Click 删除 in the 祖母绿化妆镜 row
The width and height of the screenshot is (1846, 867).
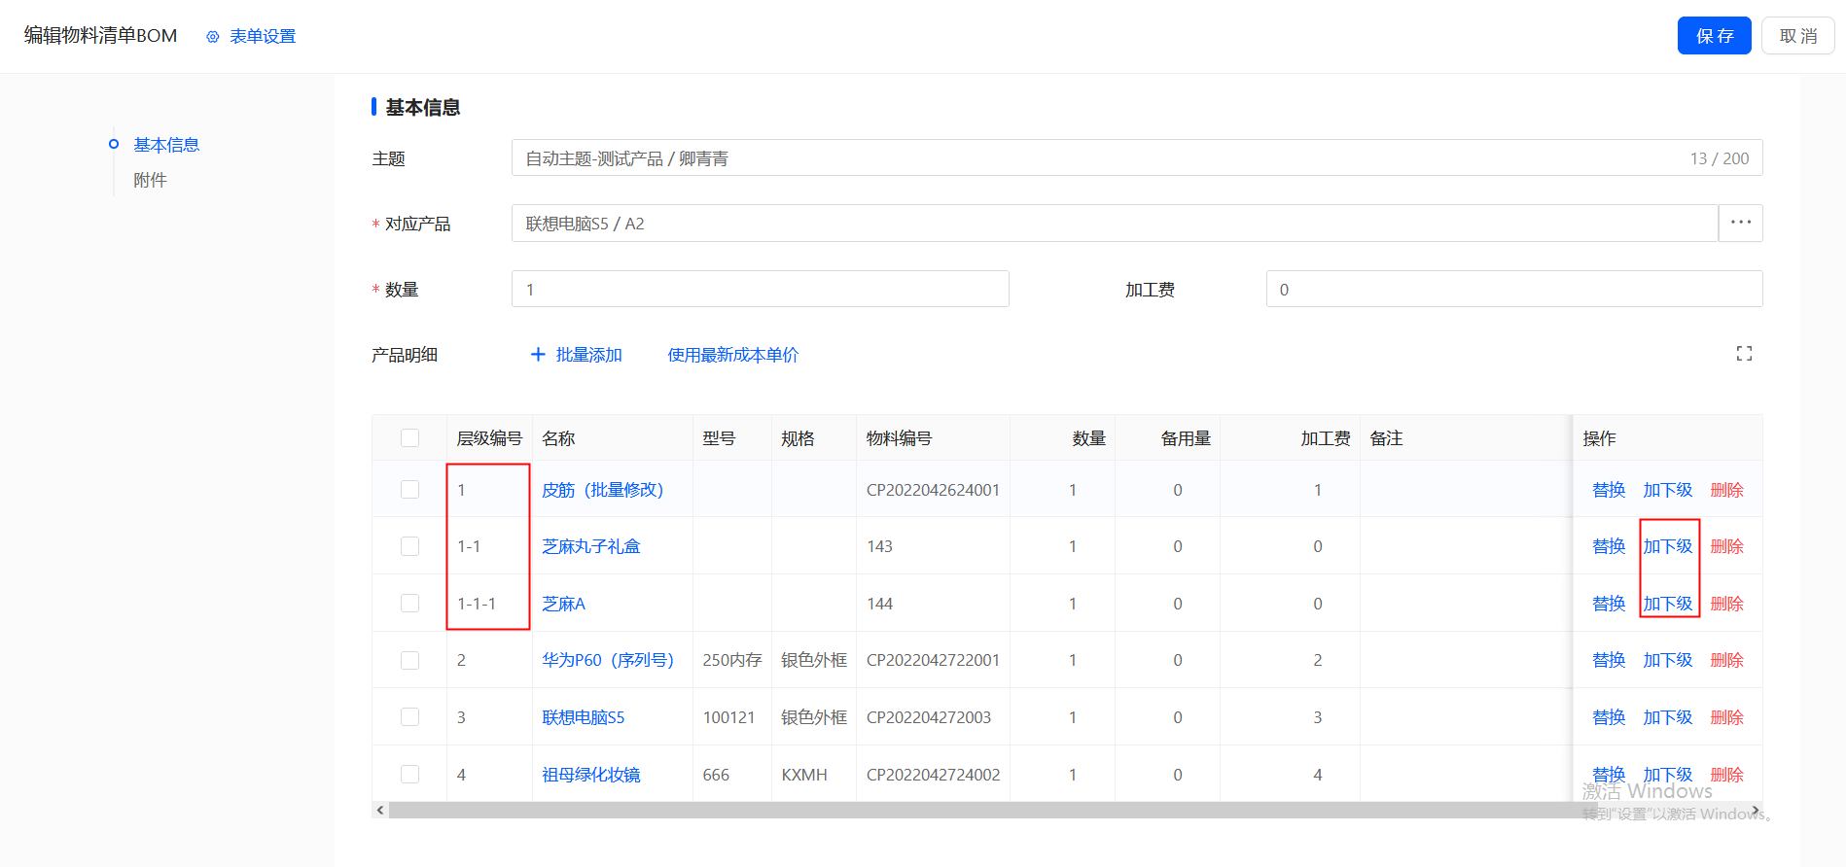click(1727, 775)
